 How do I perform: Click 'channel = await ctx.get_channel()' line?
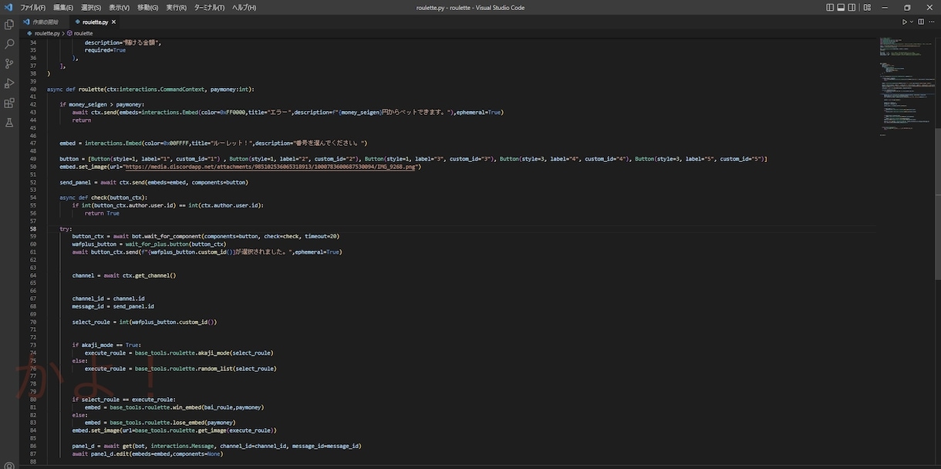coord(124,275)
